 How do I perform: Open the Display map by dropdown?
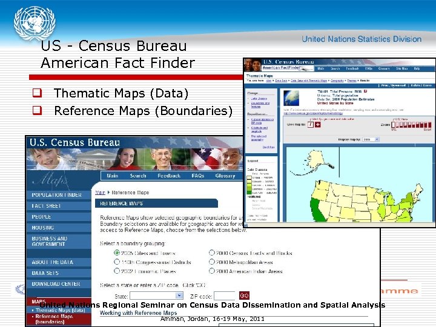[371, 139]
